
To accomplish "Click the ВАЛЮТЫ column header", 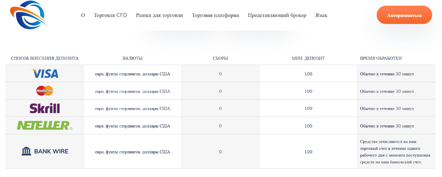I will coord(133,58).
